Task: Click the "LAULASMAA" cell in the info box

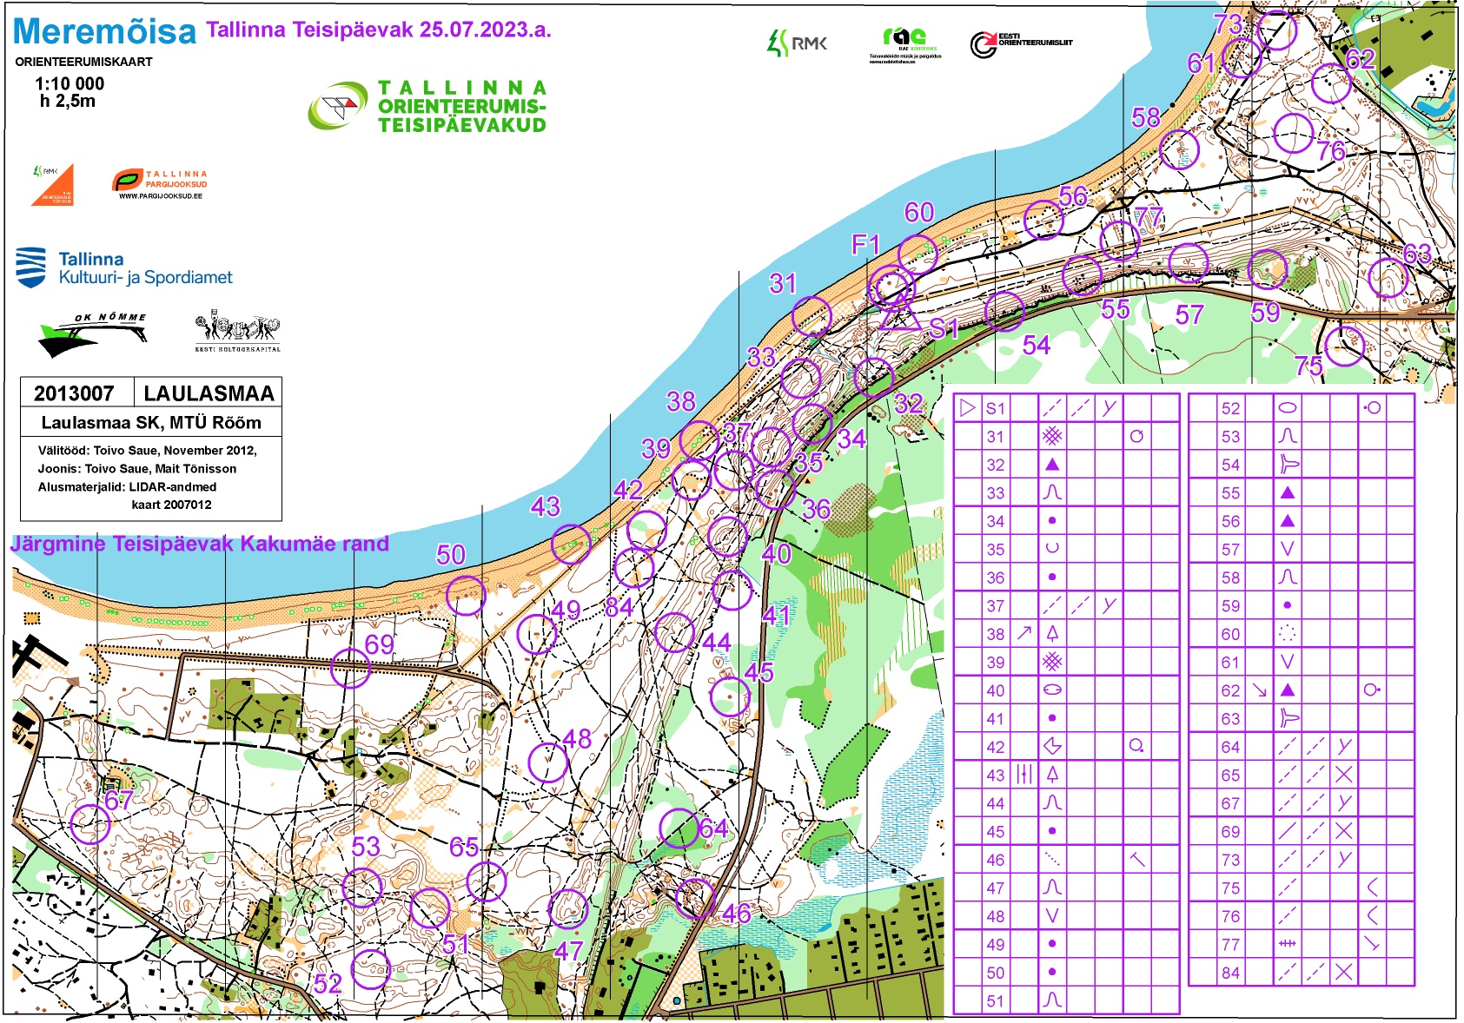Action: pos(209,393)
